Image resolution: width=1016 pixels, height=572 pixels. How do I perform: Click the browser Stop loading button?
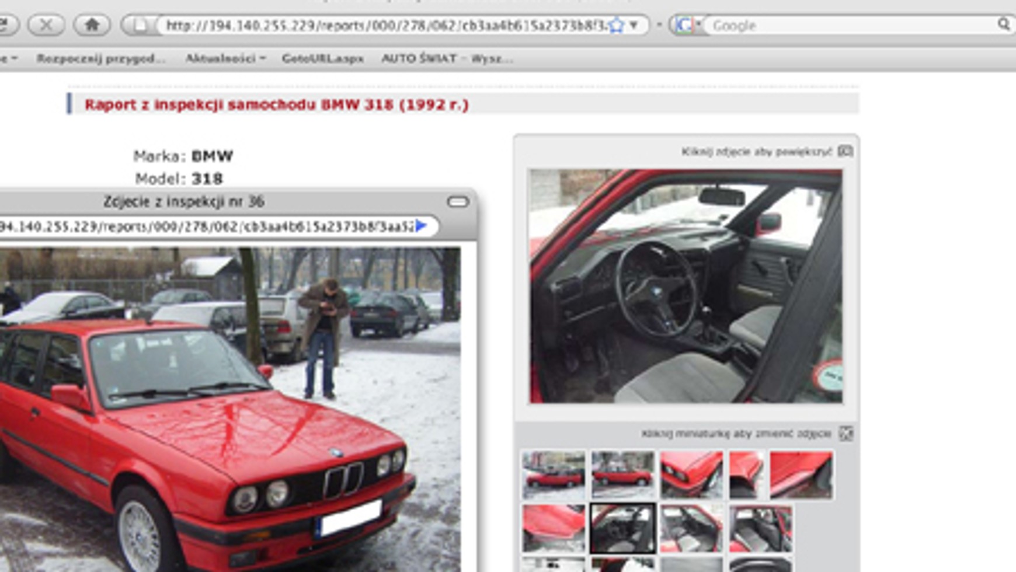tap(46, 25)
